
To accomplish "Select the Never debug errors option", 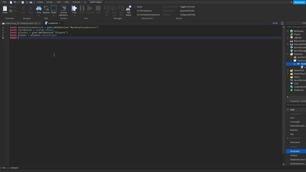I will click(x=139, y=7).
